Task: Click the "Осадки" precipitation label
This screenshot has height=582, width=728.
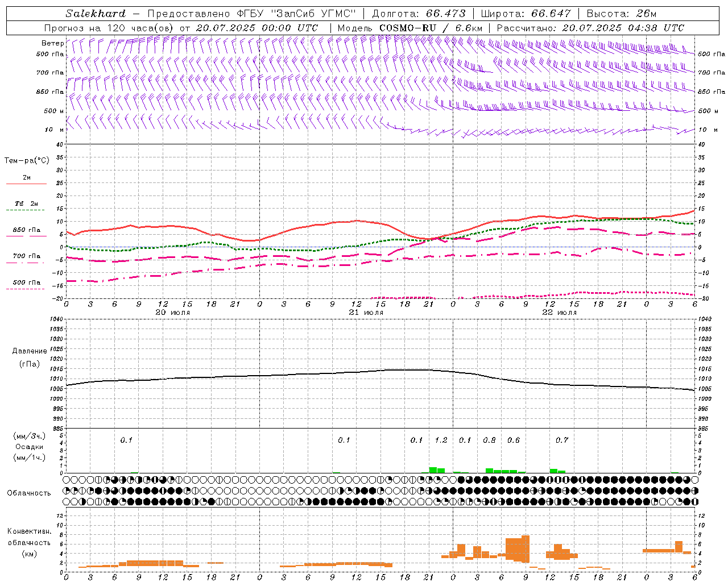Action: tap(29, 447)
